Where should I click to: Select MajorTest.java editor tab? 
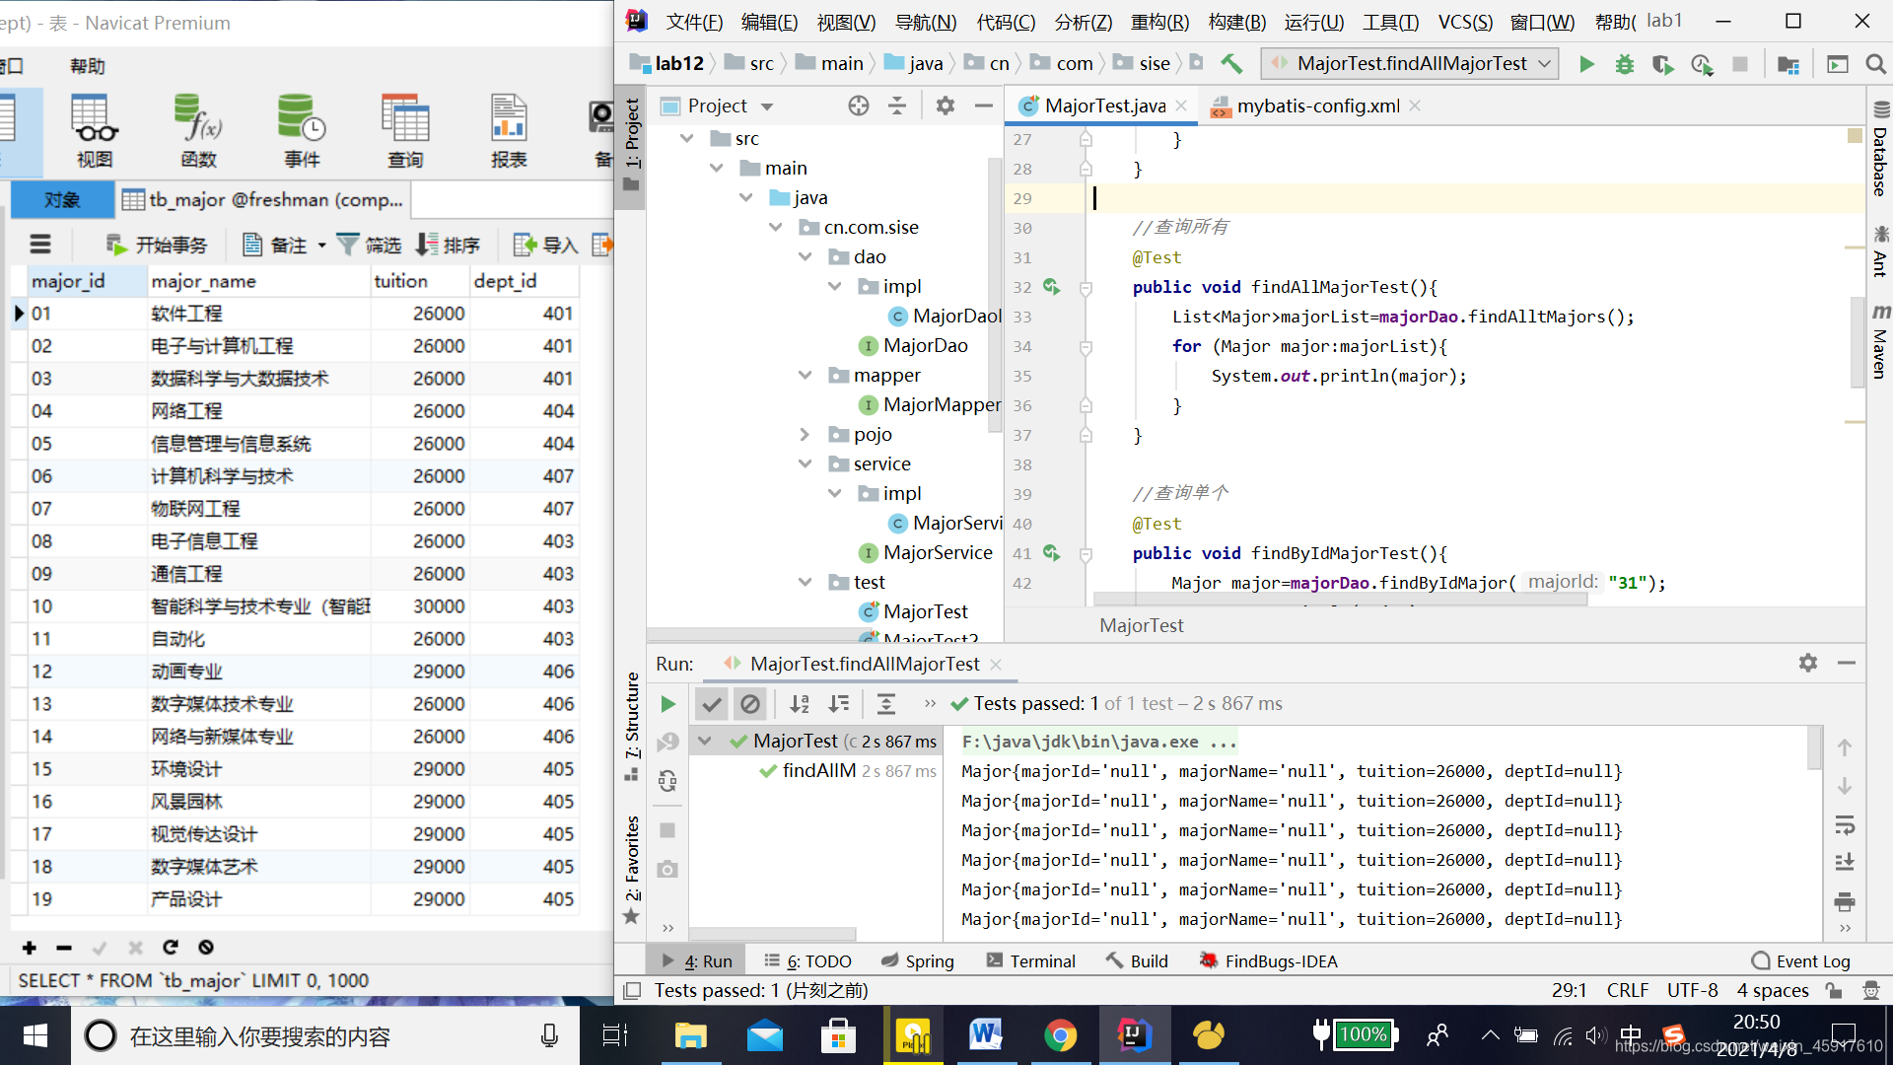tap(1103, 106)
